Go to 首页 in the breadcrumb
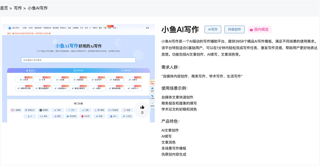This screenshot has width=320, height=166. 4,8
